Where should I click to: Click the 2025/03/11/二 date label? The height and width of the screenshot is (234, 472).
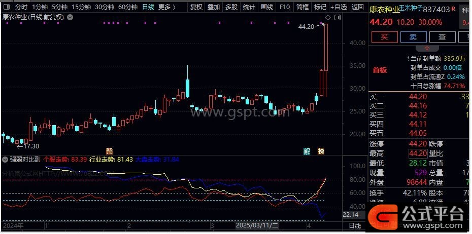257,225
